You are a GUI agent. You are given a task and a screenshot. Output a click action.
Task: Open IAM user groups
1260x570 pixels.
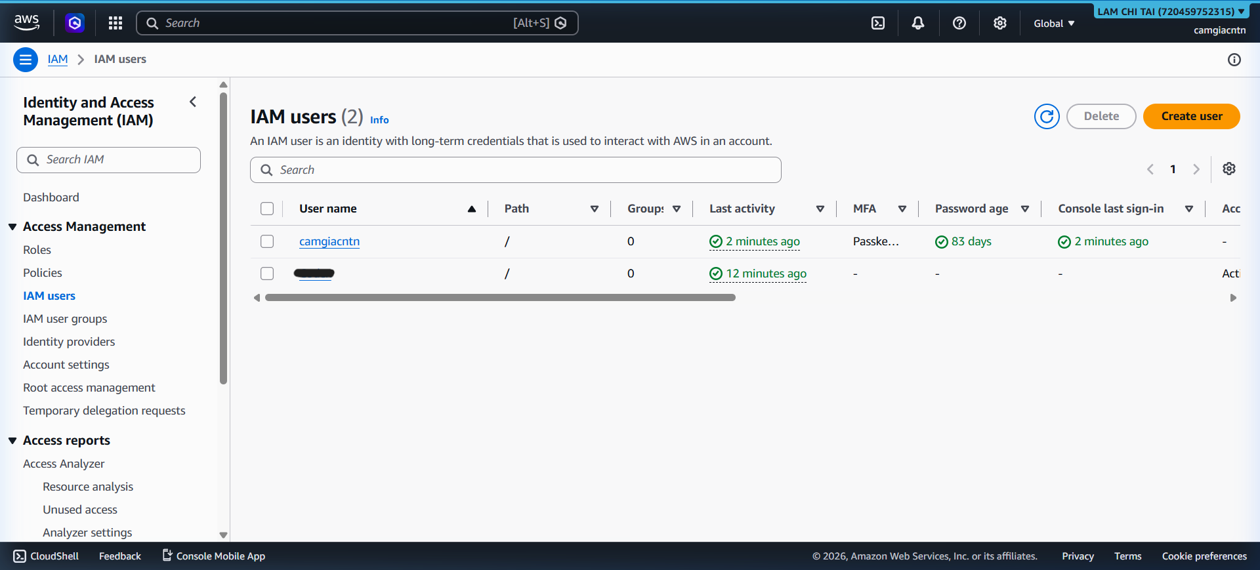click(65, 319)
